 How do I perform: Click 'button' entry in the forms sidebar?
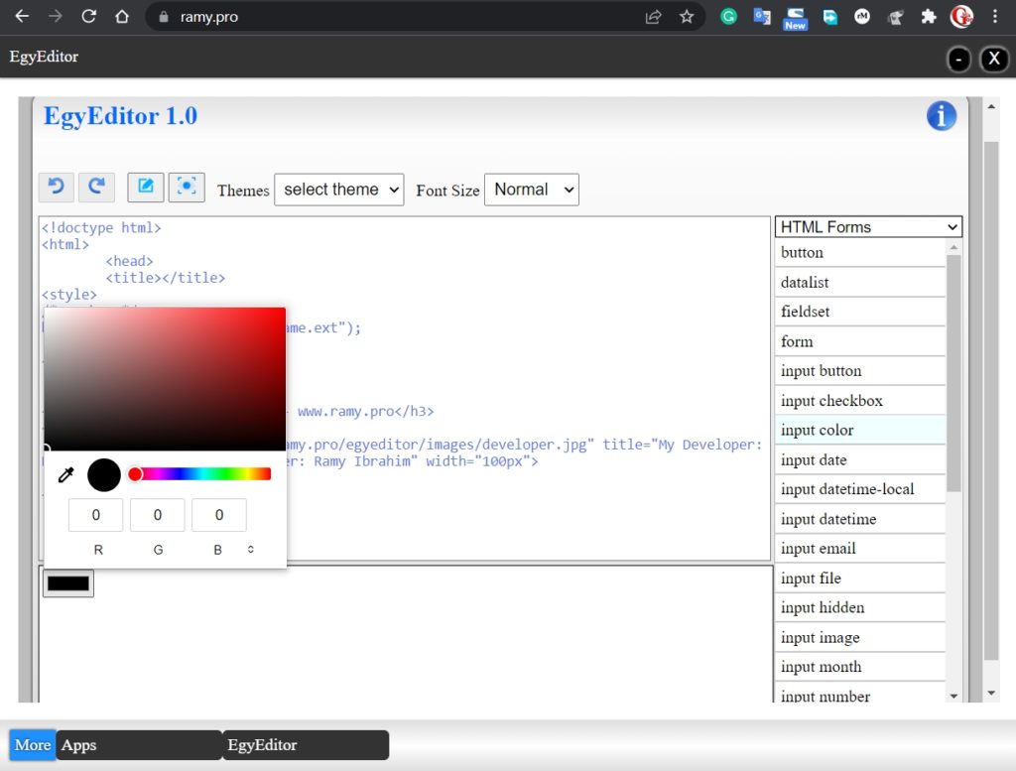click(x=801, y=252)
